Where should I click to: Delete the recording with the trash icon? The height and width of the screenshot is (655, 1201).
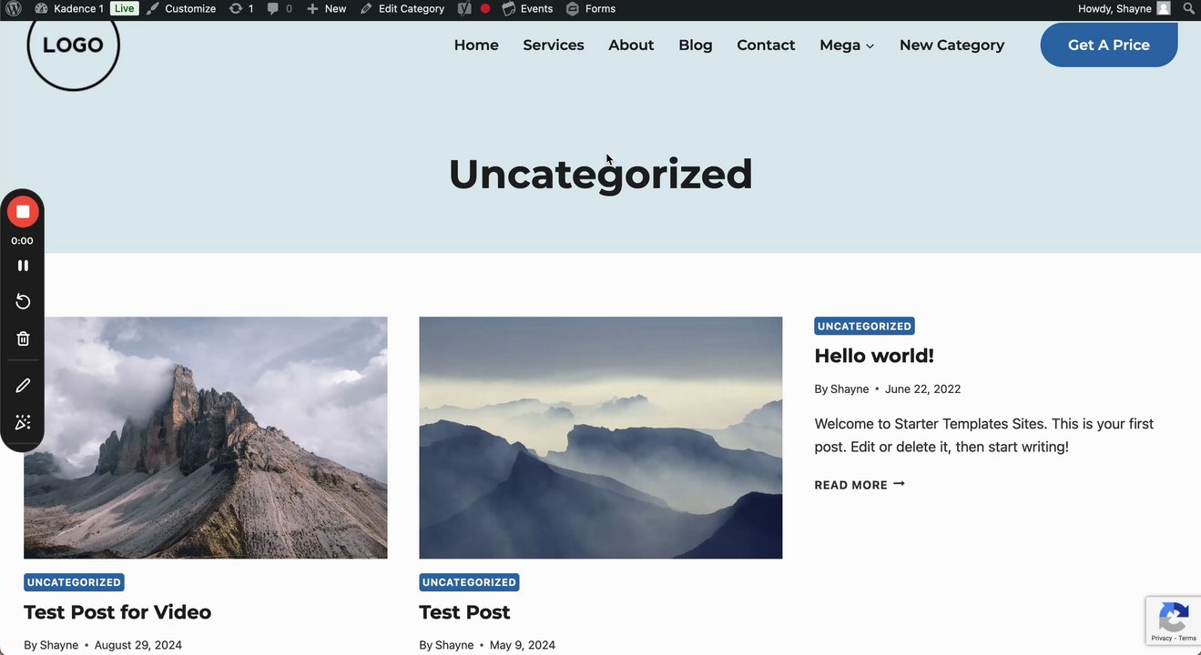tap(23, 338)
